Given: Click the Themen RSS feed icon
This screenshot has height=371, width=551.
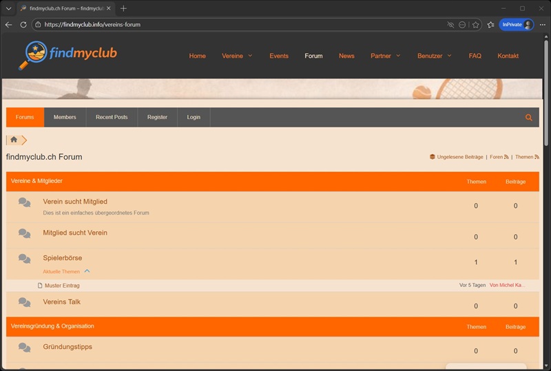Looking at the screenshot, I should (x=537, y=157).
